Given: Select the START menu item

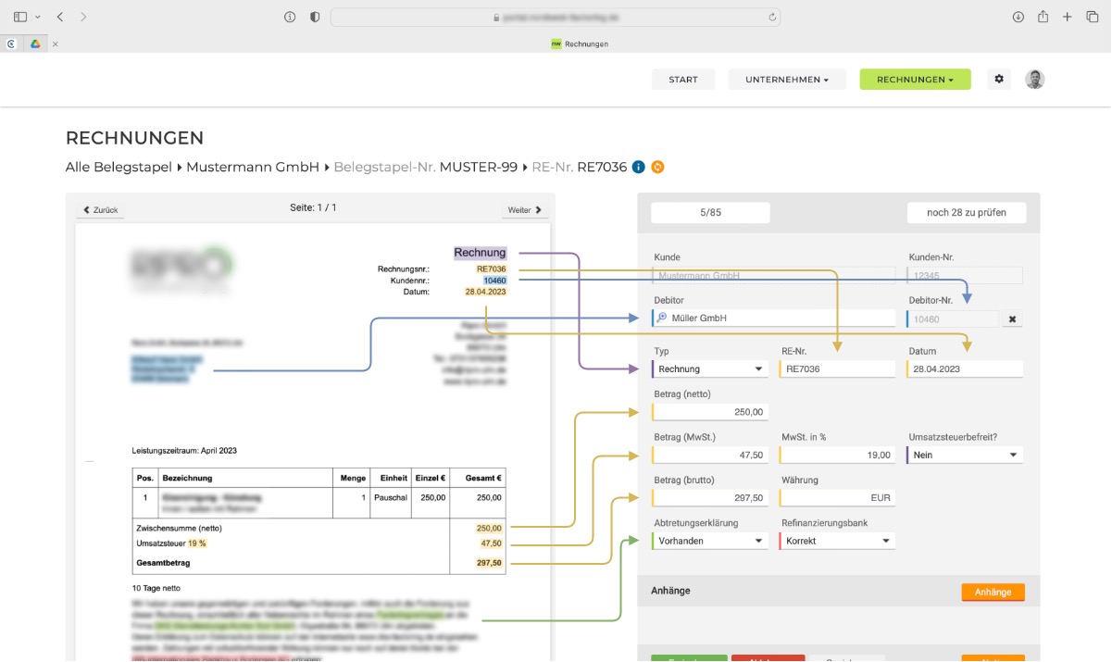Looking at the screenshot, I should click(683, 79).
